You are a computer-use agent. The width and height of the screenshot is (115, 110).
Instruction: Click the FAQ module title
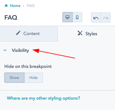[x=11, y=17]
